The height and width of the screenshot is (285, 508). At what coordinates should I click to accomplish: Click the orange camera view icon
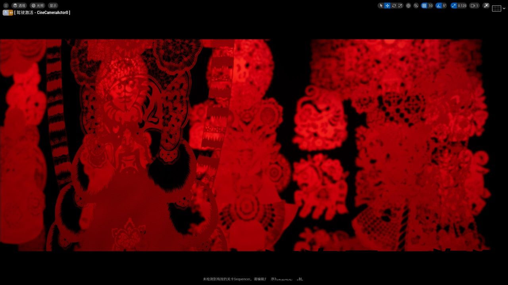click(11, 13)
